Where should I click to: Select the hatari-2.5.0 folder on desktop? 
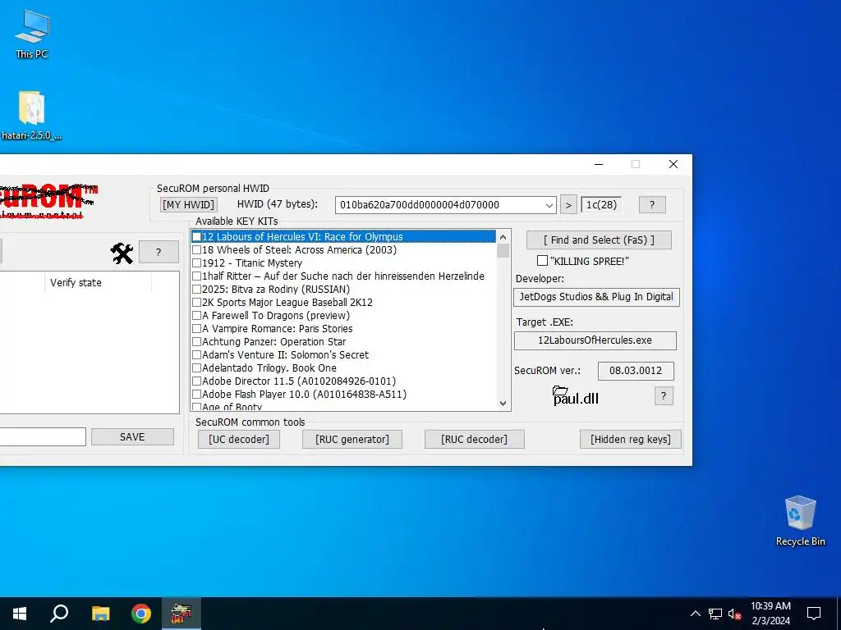[x=32, y=115]
